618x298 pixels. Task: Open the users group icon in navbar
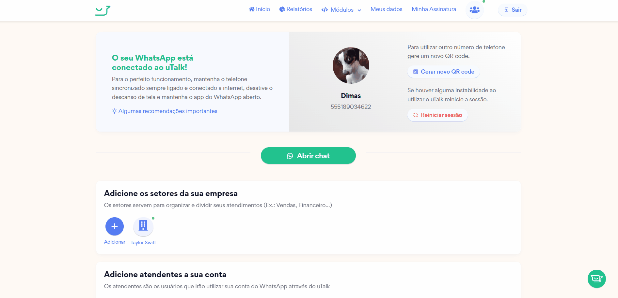[474, 10]
